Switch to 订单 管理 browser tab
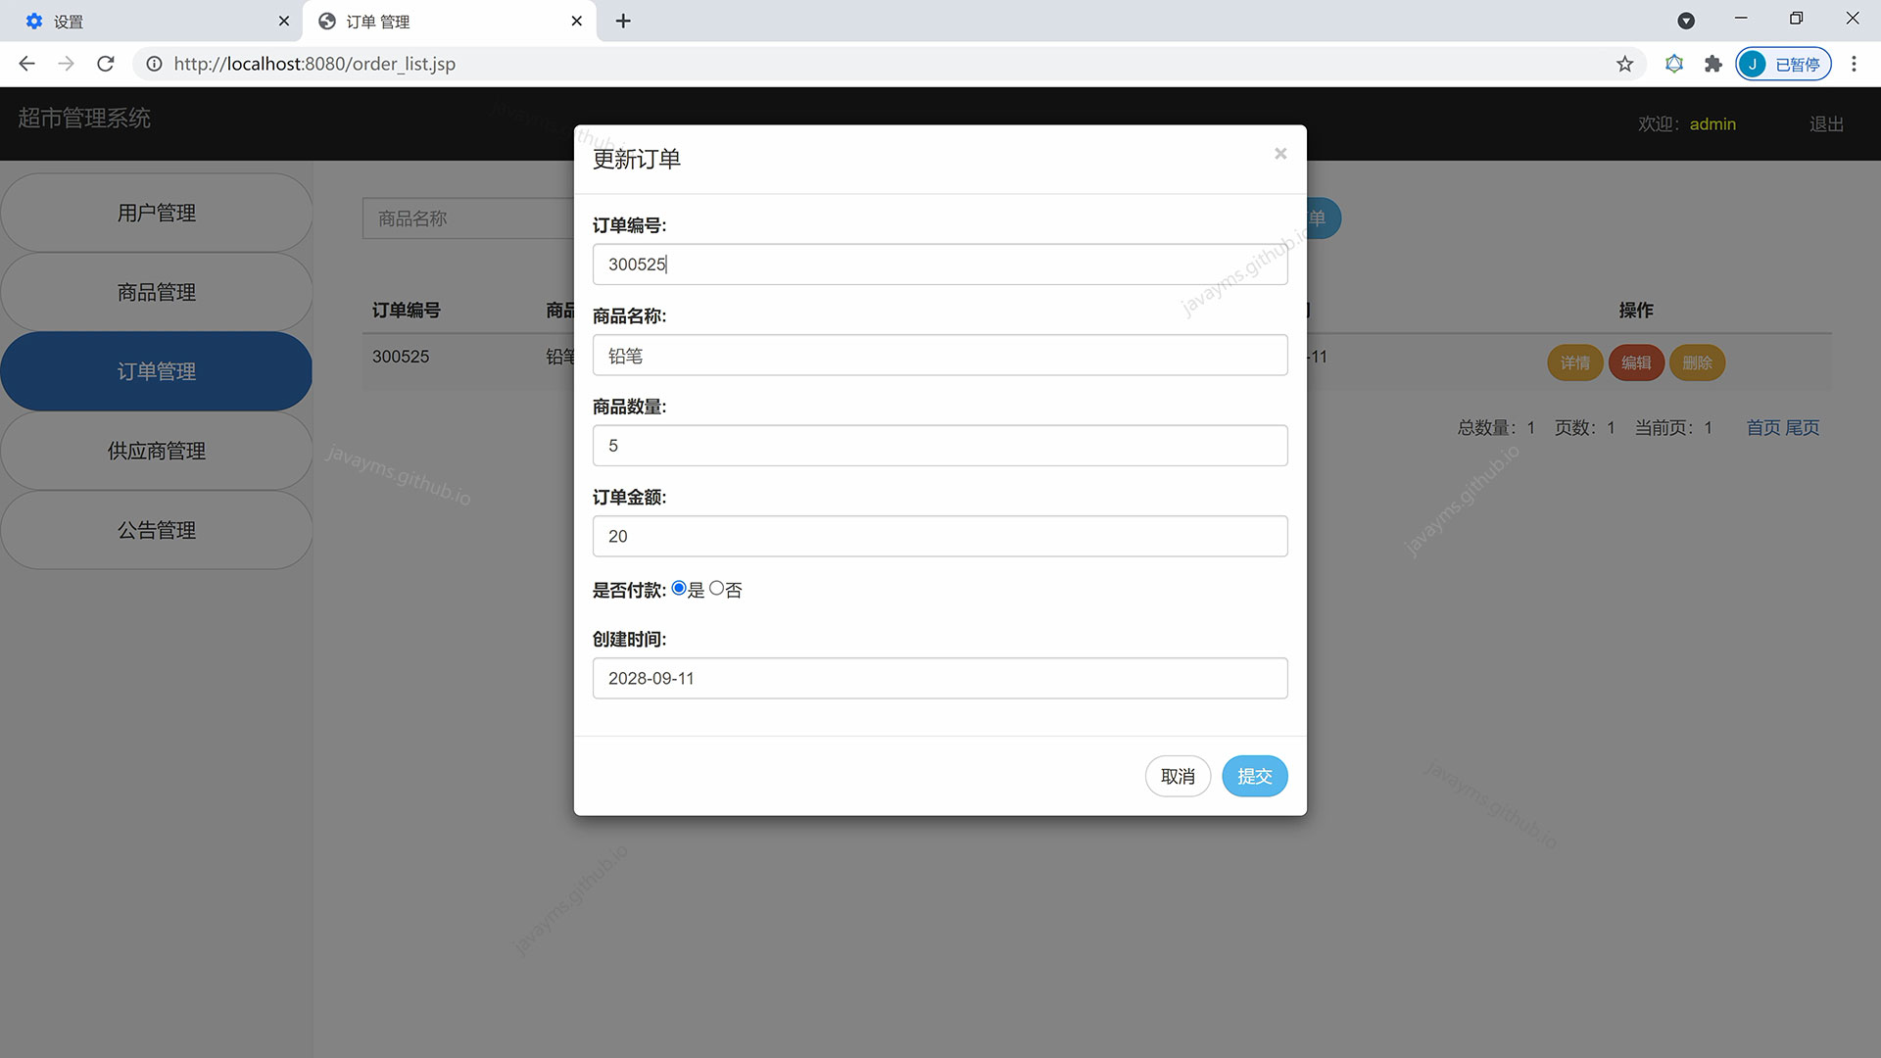The image size is (1881, 1058). [x=441, y=21]
